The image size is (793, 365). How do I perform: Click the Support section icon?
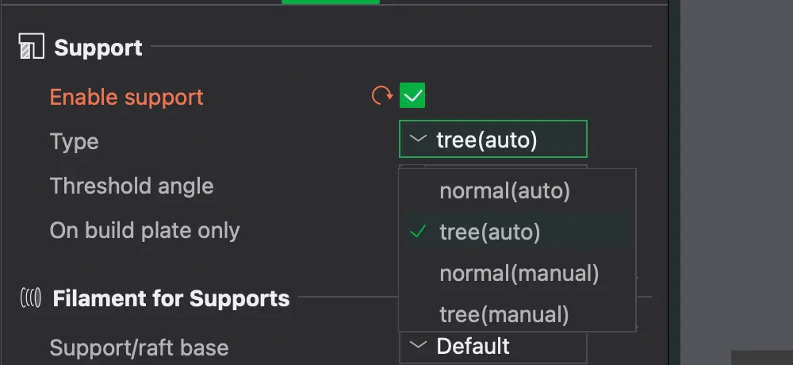32,46
